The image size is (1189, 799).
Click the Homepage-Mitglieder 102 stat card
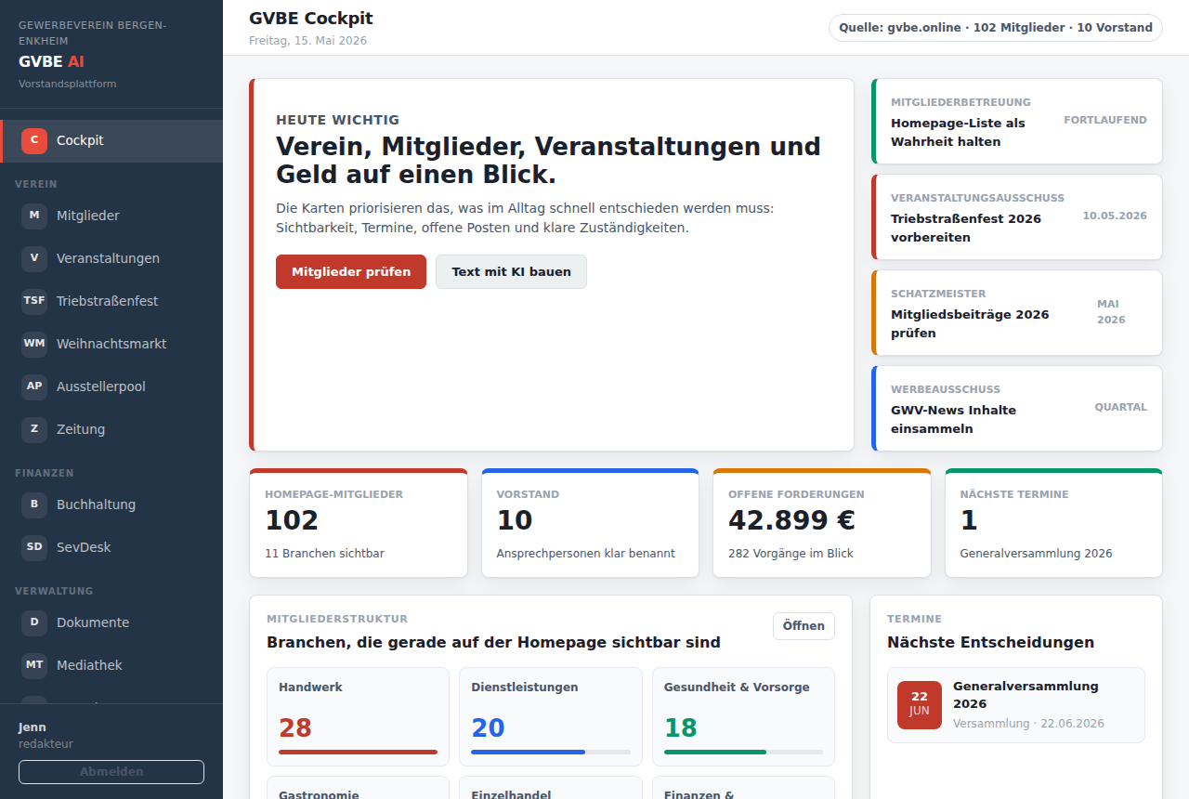point(359,523)
